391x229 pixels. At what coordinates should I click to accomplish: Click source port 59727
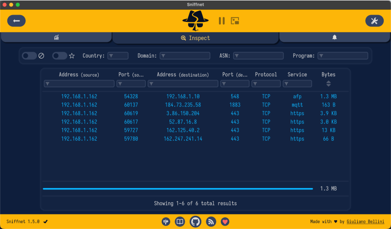131,130
